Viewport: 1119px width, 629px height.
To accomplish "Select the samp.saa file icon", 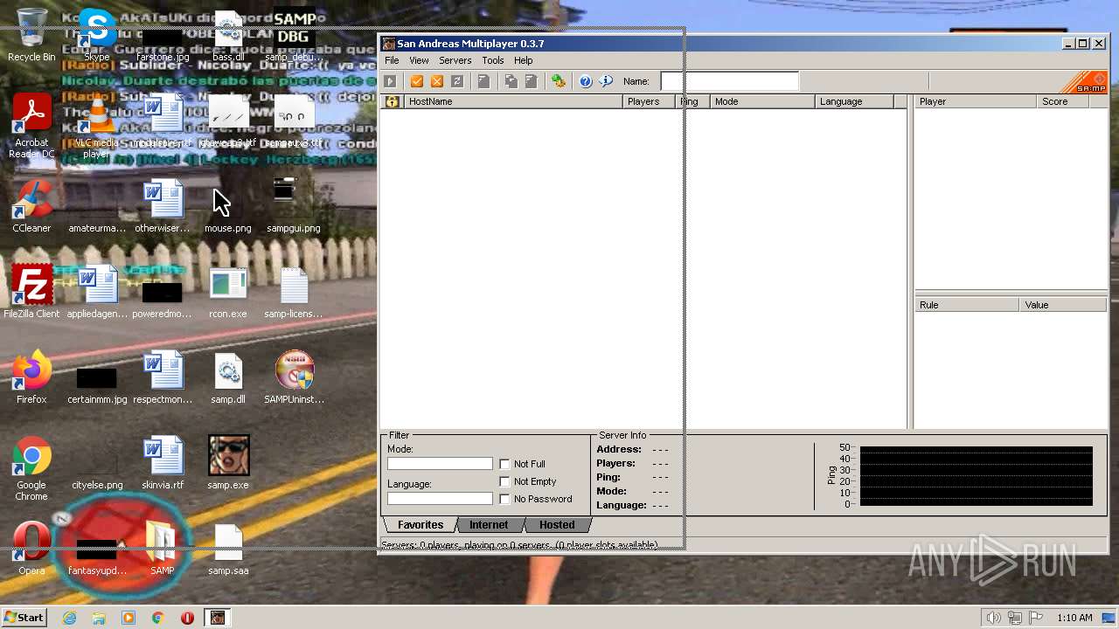I will click(228, 550).
